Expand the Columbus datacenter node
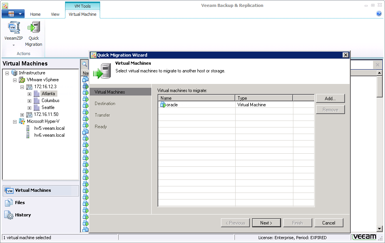 click(x=30, y=101)
